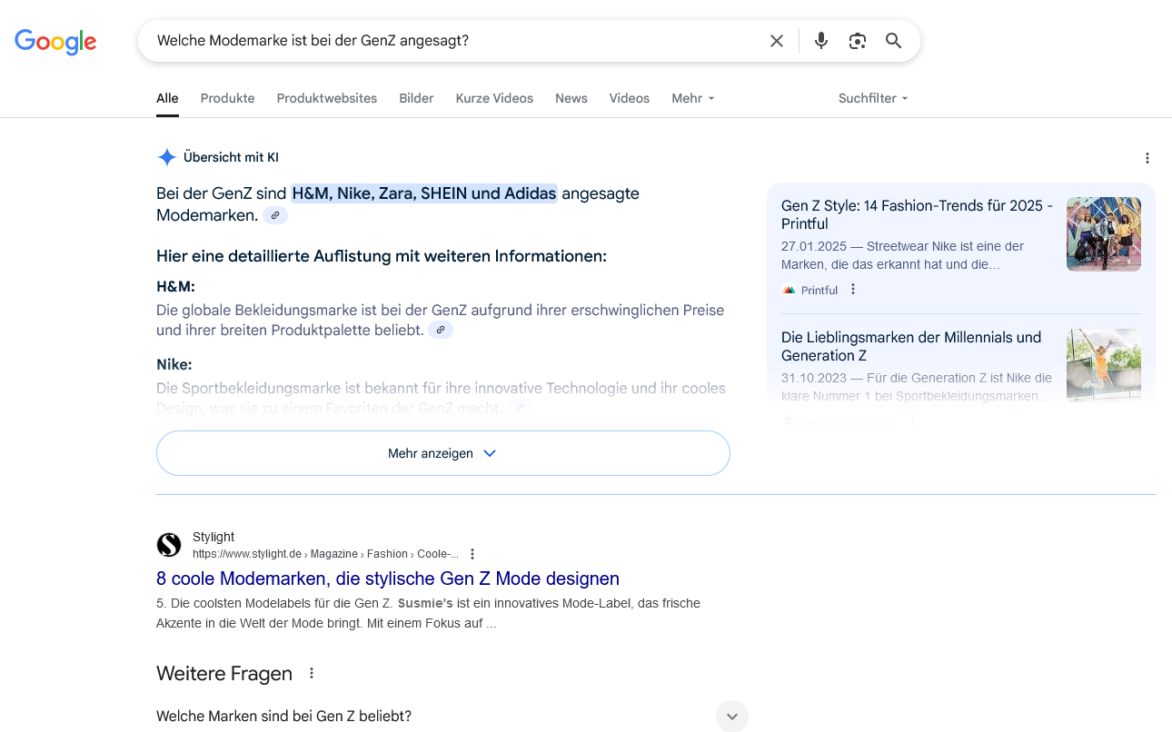1172x732 pixels.
Task: Click the 'Nike:' heading in the overview
Action: point(174,364)
